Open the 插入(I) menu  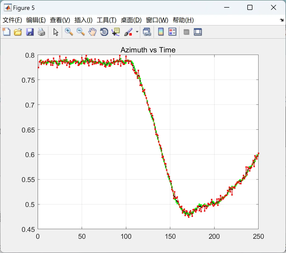pyautogui.click(x=83, y=20)
